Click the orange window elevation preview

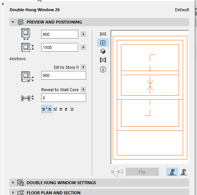[150, 97]
